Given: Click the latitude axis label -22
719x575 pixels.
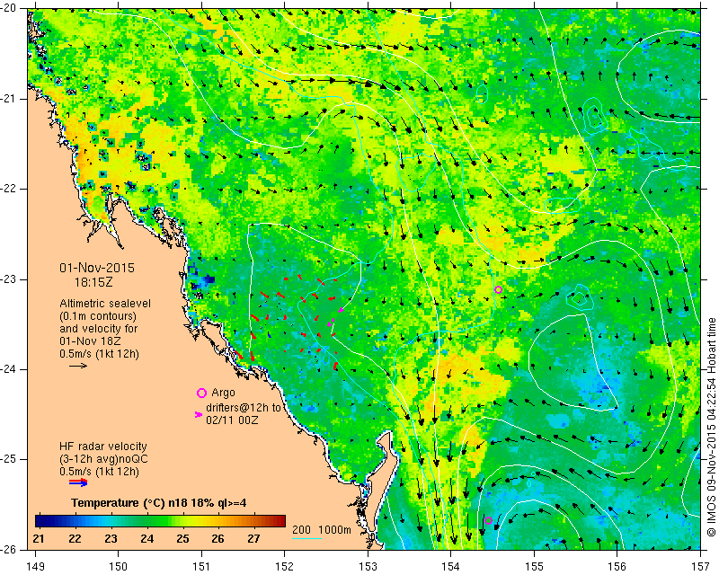Looking at the screenshot, I should tap(8, 189).
